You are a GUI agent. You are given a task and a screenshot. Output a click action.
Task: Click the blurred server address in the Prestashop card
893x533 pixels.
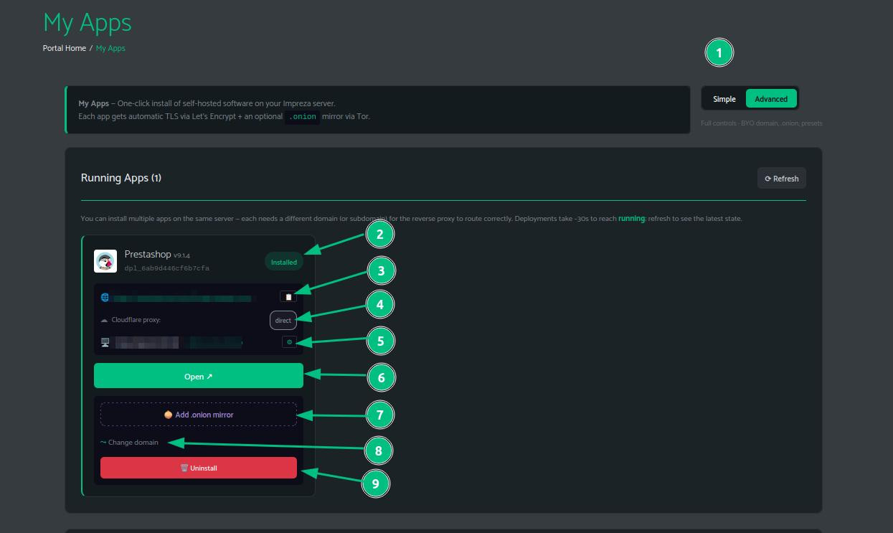tap(179, 343)
